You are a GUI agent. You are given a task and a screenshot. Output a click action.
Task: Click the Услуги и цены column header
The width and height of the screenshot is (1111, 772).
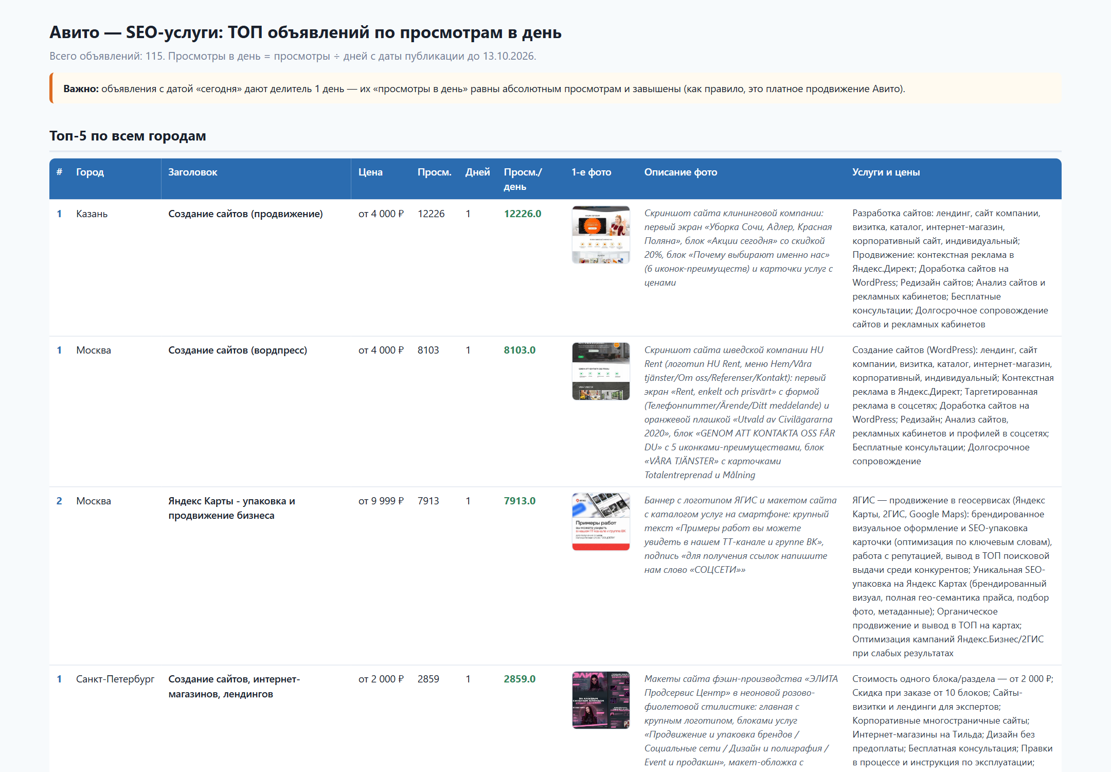click(886, 172)
